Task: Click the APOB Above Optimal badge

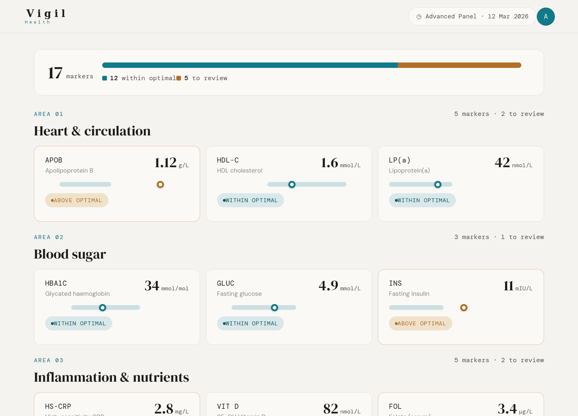Action: click(77, 200)
